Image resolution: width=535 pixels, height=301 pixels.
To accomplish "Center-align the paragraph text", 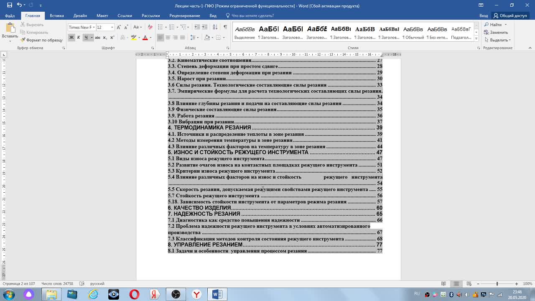I will (168, 38).
